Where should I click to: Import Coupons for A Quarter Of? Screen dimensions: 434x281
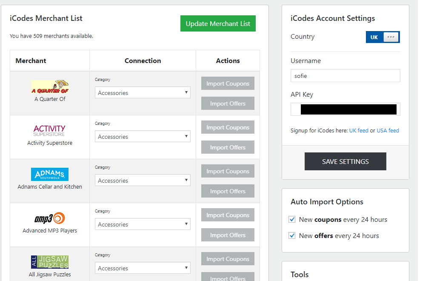point(228,83)
